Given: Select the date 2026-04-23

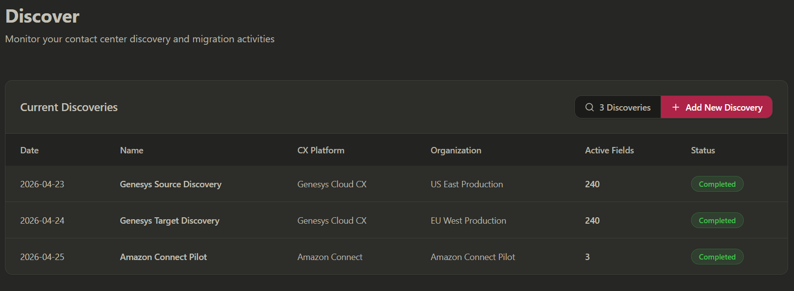Looking at the screenshot, I should (x=42, y=184).
